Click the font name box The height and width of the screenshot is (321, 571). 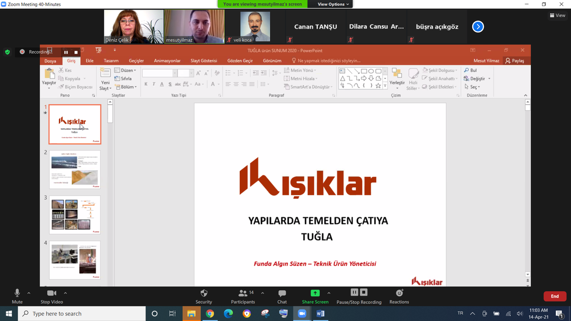pyautogui.click(x=159, y=73)
